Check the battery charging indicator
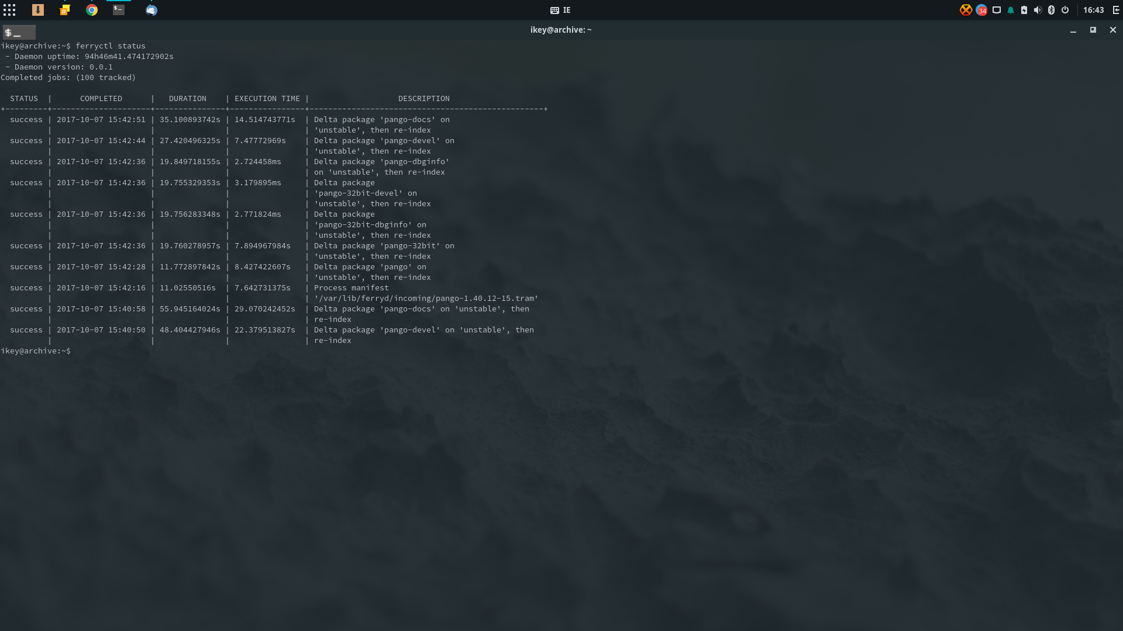1123x631 pixels. point(1024,10)
